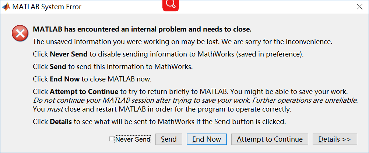
Task: Enable the Never Send checkbox
Action: (112, 139)
